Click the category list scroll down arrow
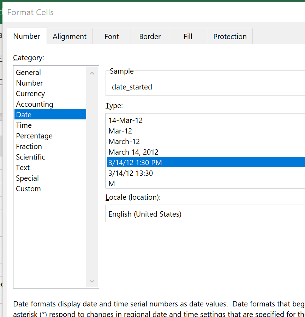This screenshot has height=317, width=305. pos(92,281)
